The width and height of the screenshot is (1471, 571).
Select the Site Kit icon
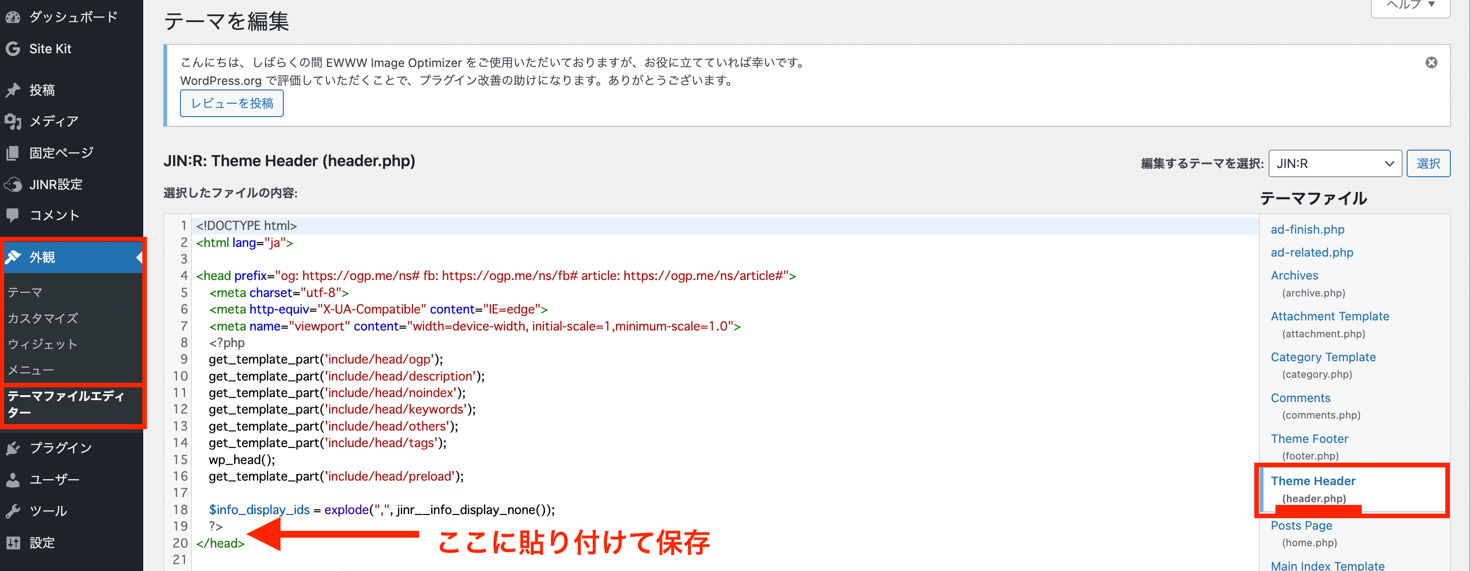12,49
